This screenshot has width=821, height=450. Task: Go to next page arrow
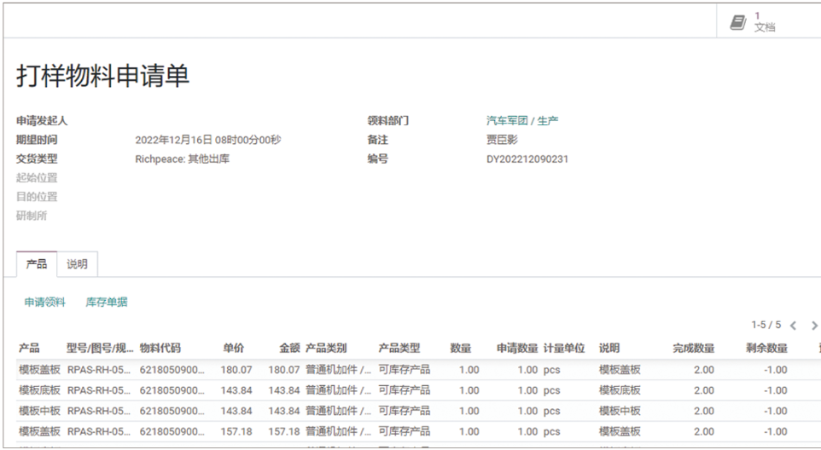coord(813,326)
